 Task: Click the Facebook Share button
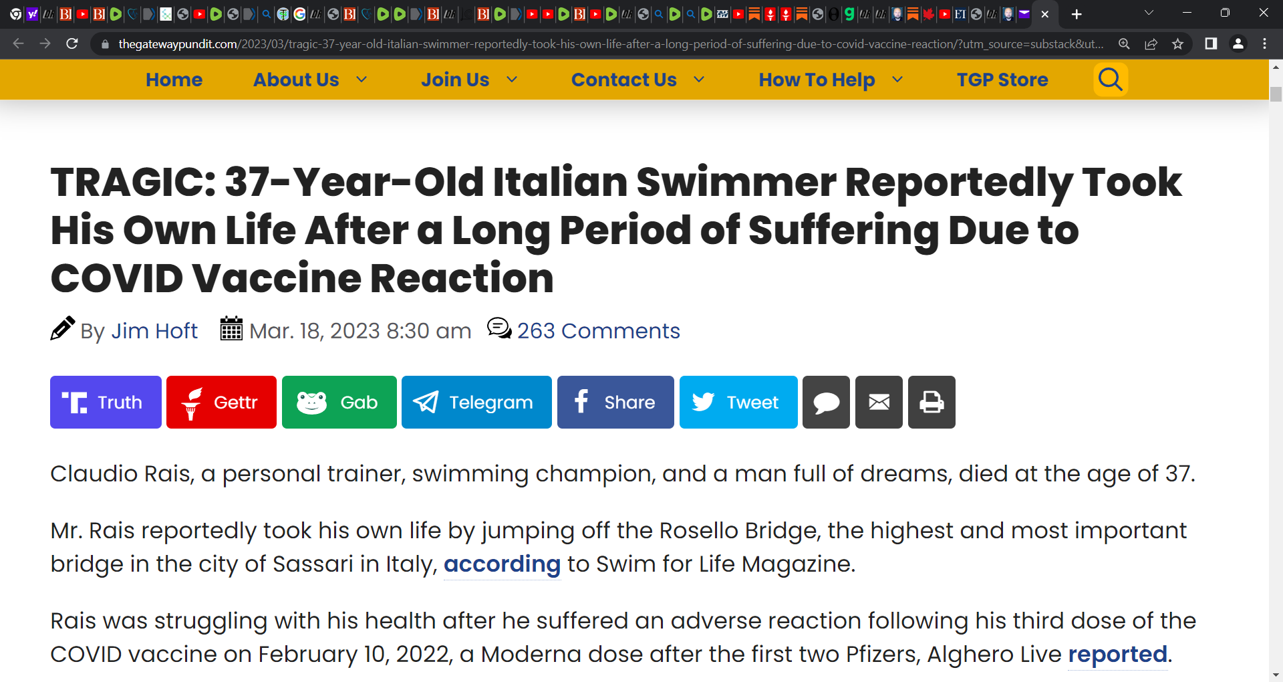coord(615,402)
